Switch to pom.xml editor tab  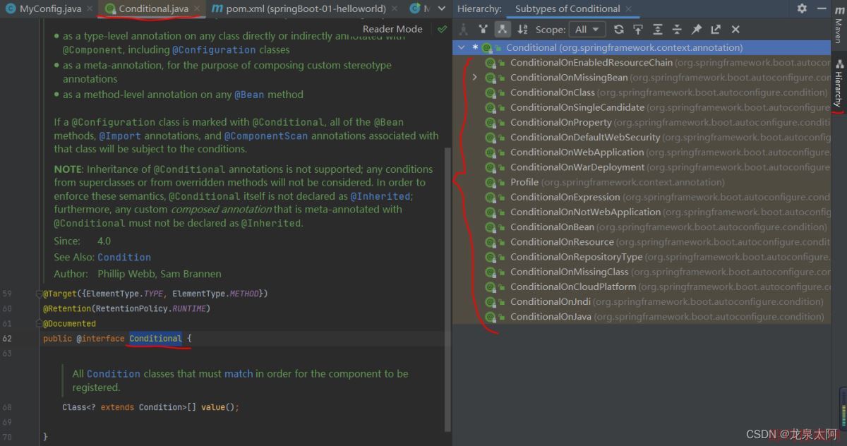(x=305, y=8)
